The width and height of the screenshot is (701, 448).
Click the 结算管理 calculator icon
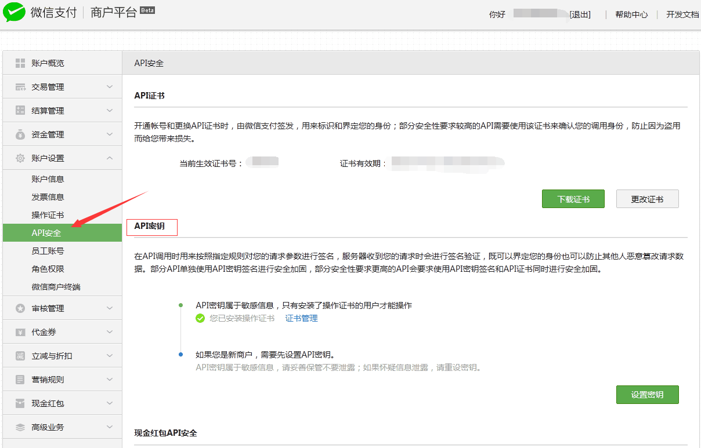tap(20, 111)
